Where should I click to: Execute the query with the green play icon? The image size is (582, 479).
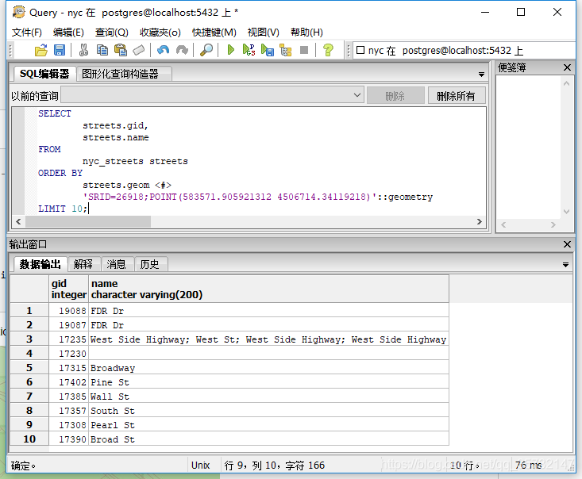pyautogui.click(x=230, y=50)
